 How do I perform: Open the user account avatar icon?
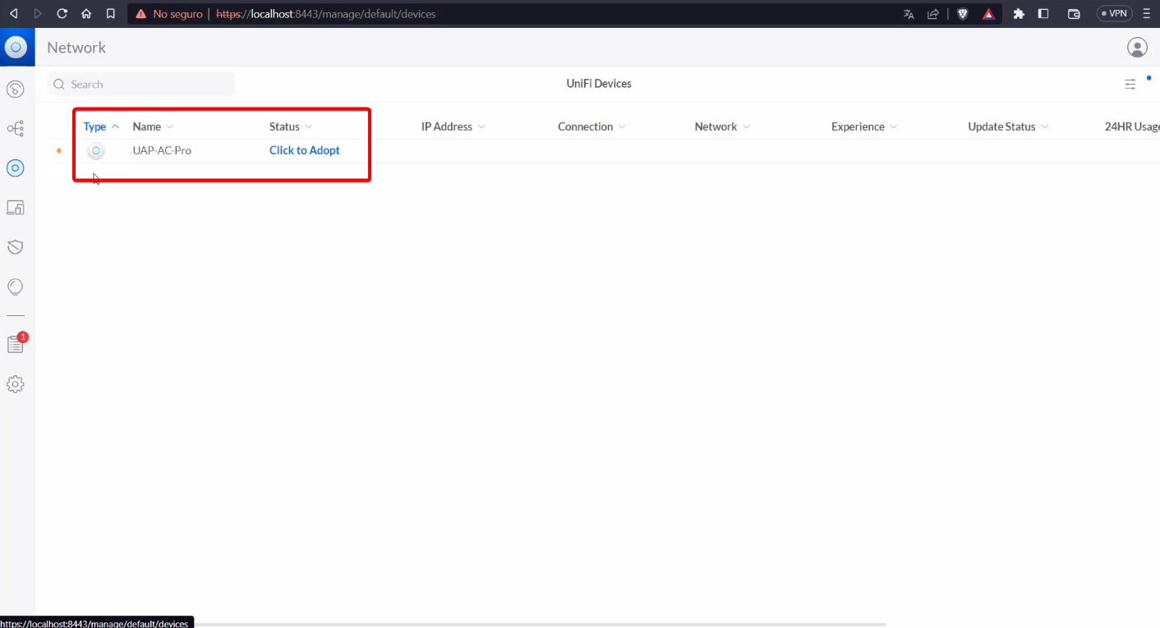(1137, 48)
